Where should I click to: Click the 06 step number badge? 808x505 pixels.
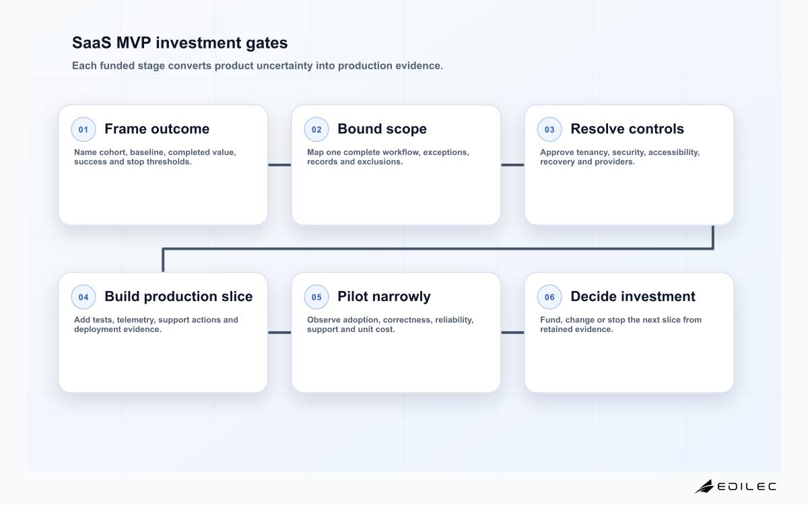(549, 297)
